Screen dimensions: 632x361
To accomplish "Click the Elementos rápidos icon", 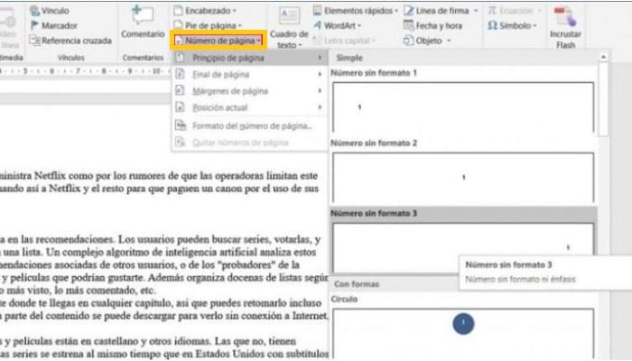I will point(318,11).
